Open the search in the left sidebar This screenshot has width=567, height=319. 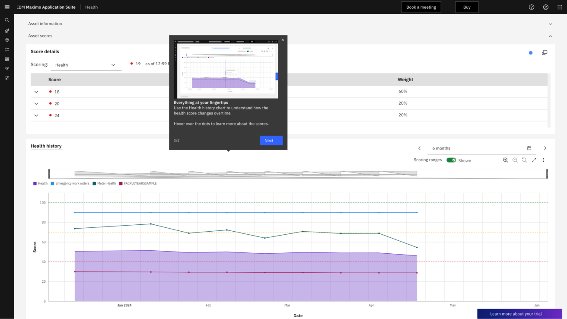click(7, 20)
